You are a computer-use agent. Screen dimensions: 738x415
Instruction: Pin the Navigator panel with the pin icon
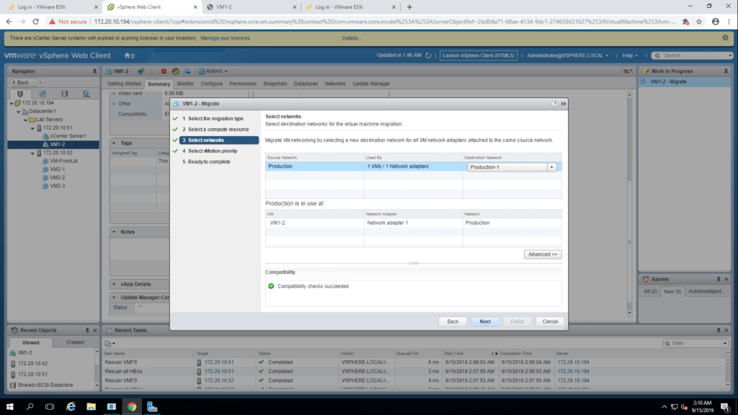[x=94, y=71]
